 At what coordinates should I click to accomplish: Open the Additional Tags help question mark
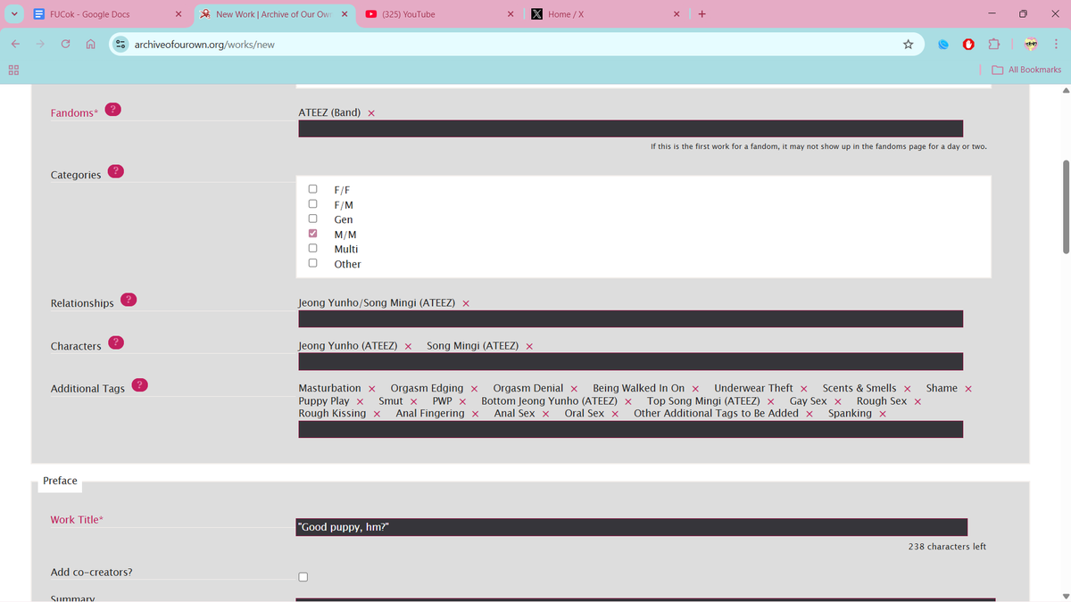(x=139, y=384)
